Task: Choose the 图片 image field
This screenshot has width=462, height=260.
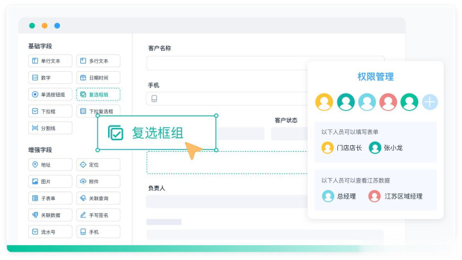Action: (x=50, y=181)
